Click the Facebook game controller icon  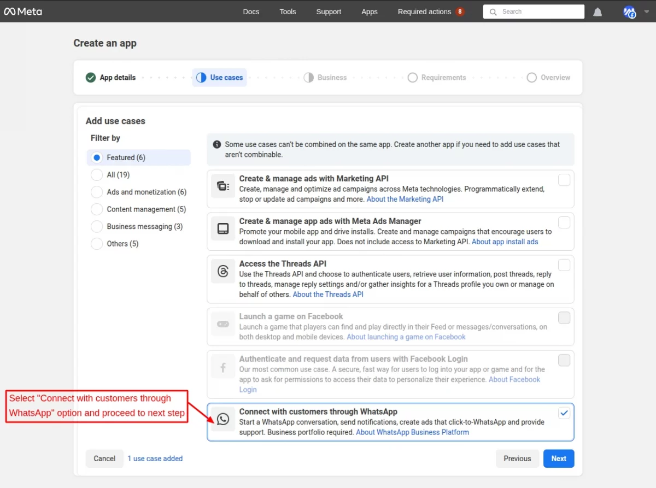(x=223, y=324)
